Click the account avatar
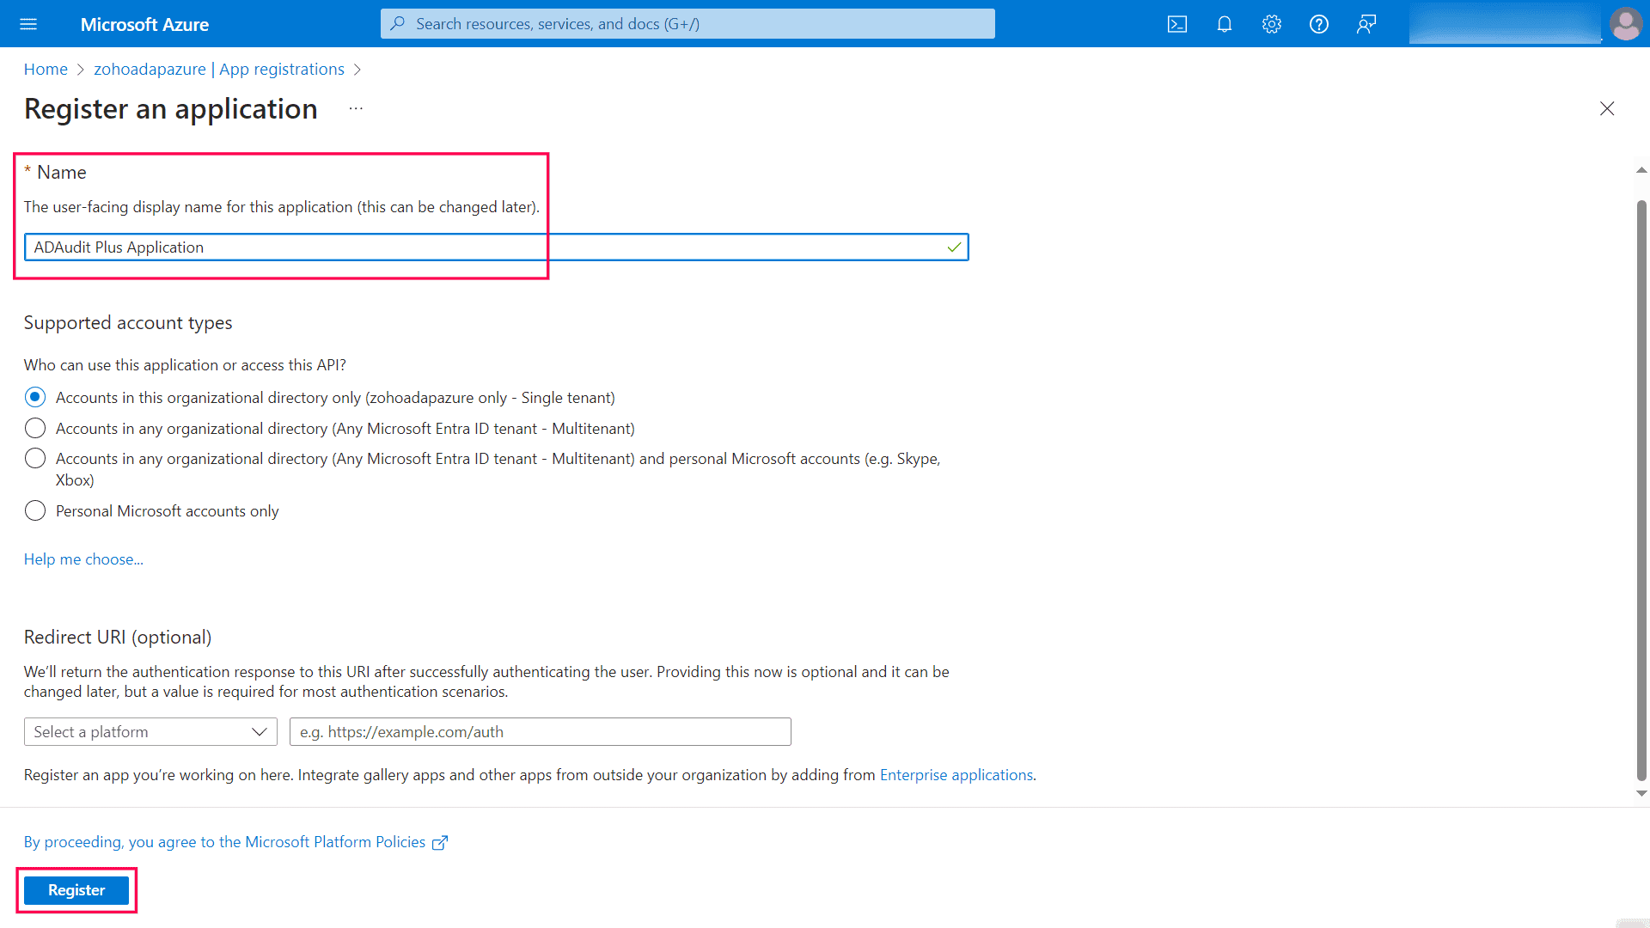Screen dimensions: 1650x928 click(x=1626, y=23)
